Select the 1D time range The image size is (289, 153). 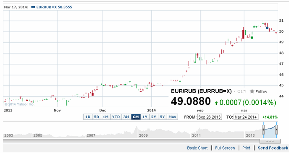click(88, 117)
